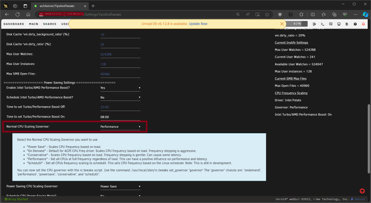Click the vm.dirty_ratio input field
The width and height of the screenshot is (371, 203).
(x=120, y=45)
